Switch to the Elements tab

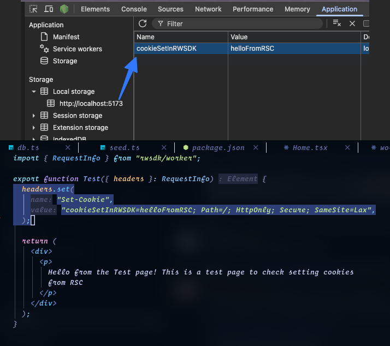pos(95,9)
